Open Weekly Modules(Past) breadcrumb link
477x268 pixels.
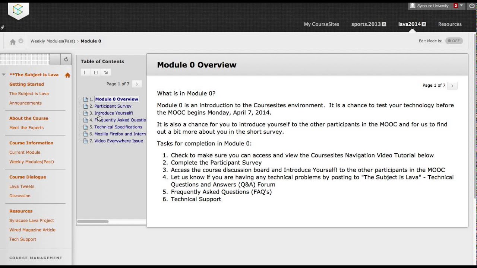click(x=53, y=41)
